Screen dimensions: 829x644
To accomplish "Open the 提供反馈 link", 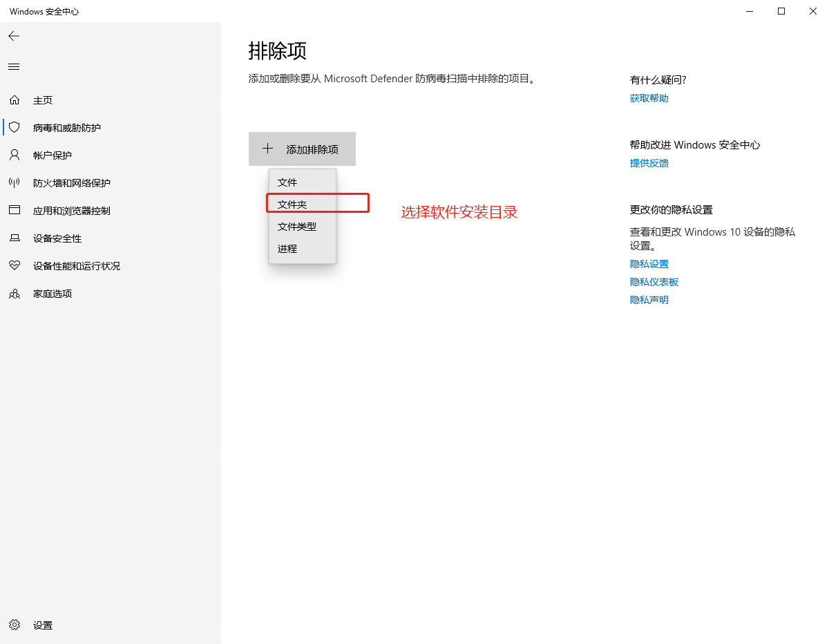I will (649, 163).
